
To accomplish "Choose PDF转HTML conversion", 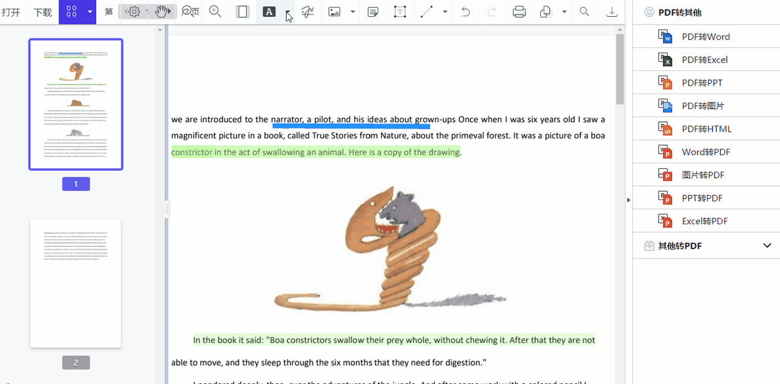I will [707, 129].
